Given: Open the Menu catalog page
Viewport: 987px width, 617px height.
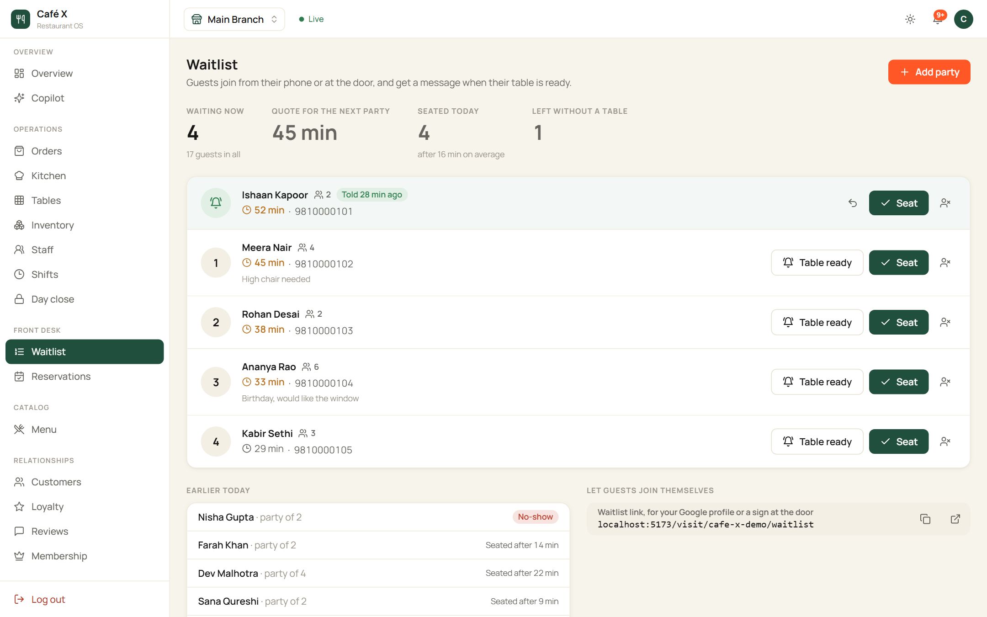Looking at the screenshot, I should (85, 429).
